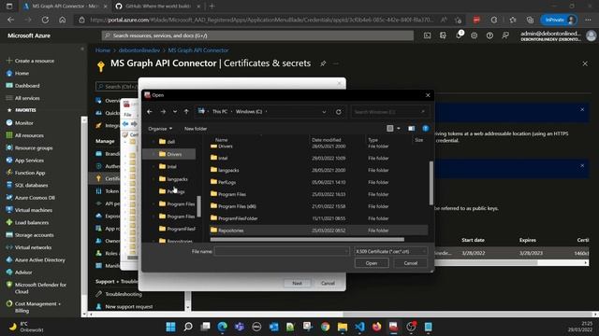599x336 pixels.
Task: Click Cancel in the wizard behind
Action: click(328, 284)
